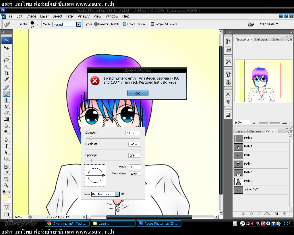This screenshot has height=235, width=294.
Task: Select the Path Selection tool
Action: click(6, 152)
